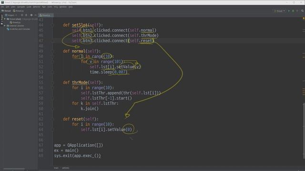Open the Window menu
The image size is (305, 171).
pyautogui.click(x=63, y=7)
